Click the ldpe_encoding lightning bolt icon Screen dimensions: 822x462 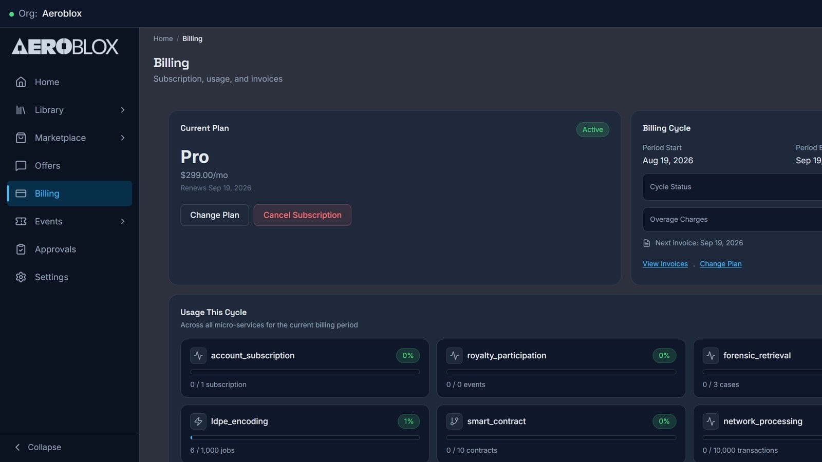[x=198, y=421]
